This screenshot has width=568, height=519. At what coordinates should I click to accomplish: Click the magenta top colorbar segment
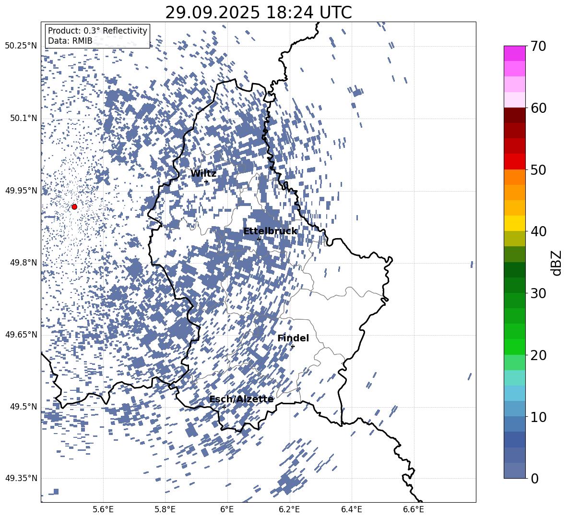click(x=515, y=54)
